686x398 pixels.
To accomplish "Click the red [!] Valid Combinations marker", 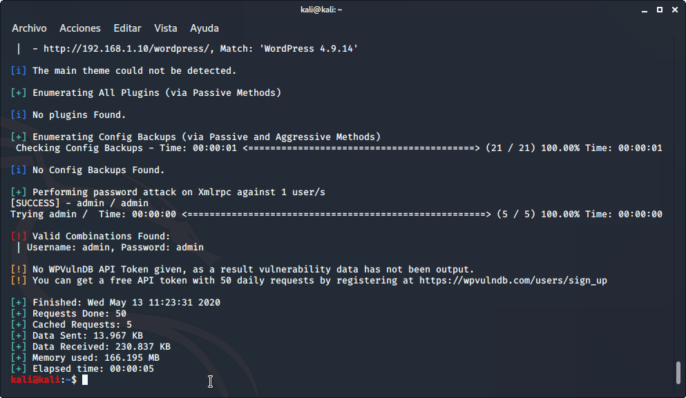I will pos(19,237).
